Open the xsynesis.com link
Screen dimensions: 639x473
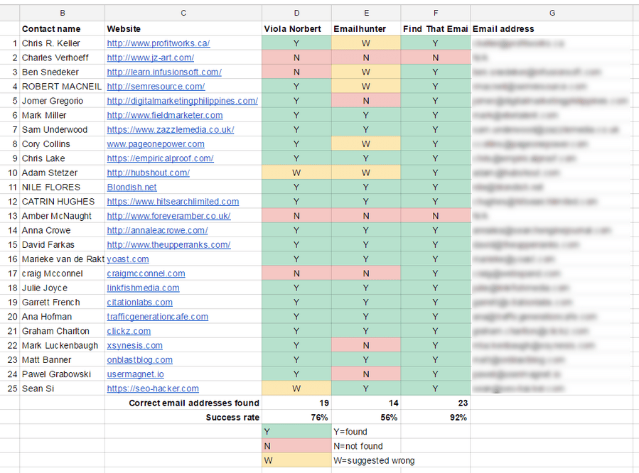(x=135, y=346)
